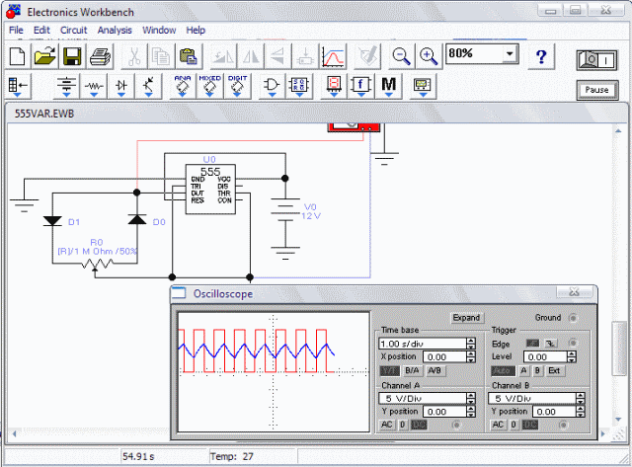Screen dimensions: 632x467
Task: Create a new circuit file
Action: click(x=17, y=56)
